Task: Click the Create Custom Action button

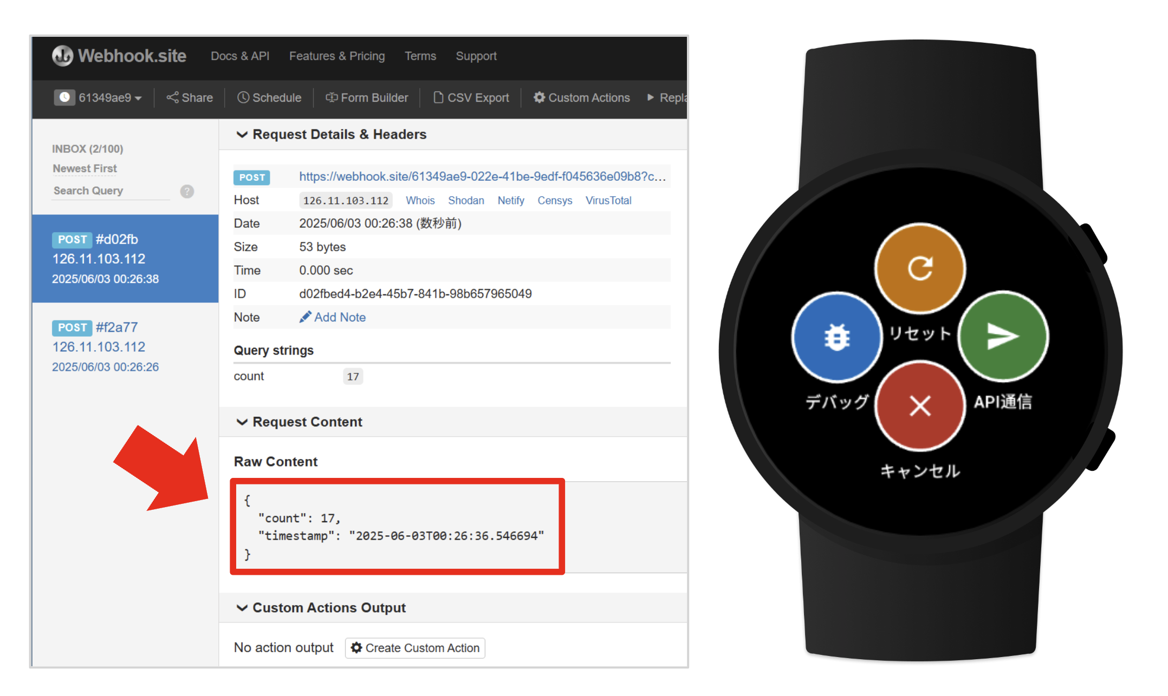Action: 415,648
